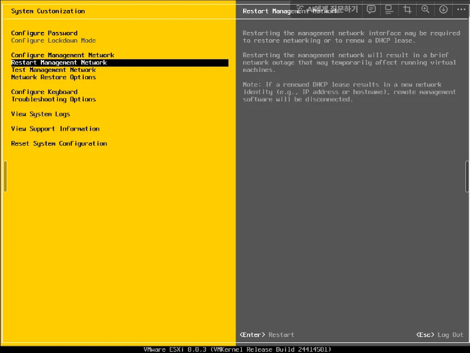
Task: Click the System Customization header text
Action: pyautogui.click(x=48, y=11)
